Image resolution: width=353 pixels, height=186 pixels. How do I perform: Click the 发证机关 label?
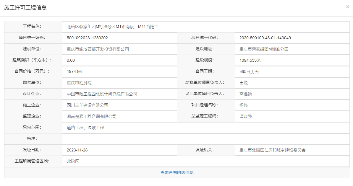[x=205, y=150]
